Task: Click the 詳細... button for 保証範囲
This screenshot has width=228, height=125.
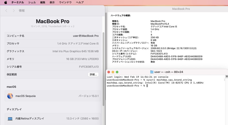Action: 93,75
